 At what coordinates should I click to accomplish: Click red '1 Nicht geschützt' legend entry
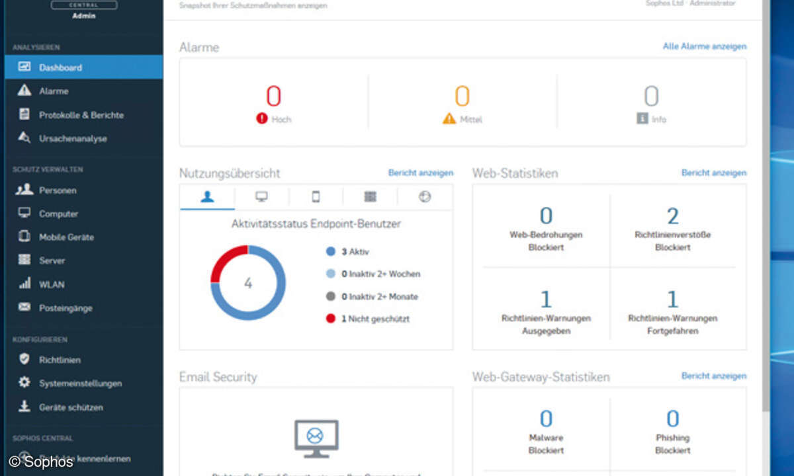coord(368,319)
